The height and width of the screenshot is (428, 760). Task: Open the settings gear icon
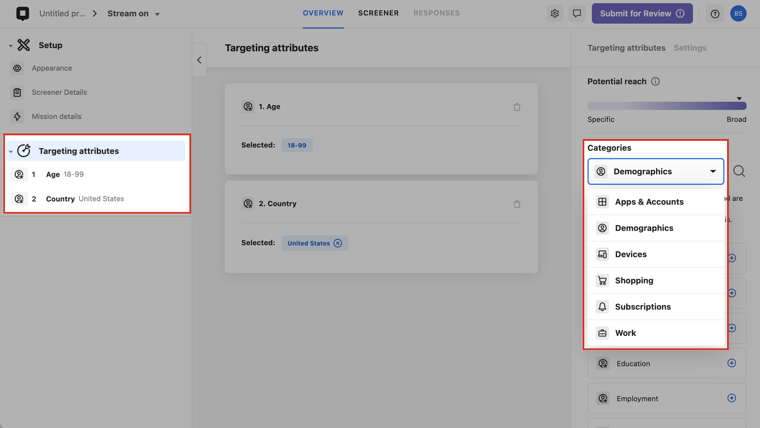[x=555, y=14]
